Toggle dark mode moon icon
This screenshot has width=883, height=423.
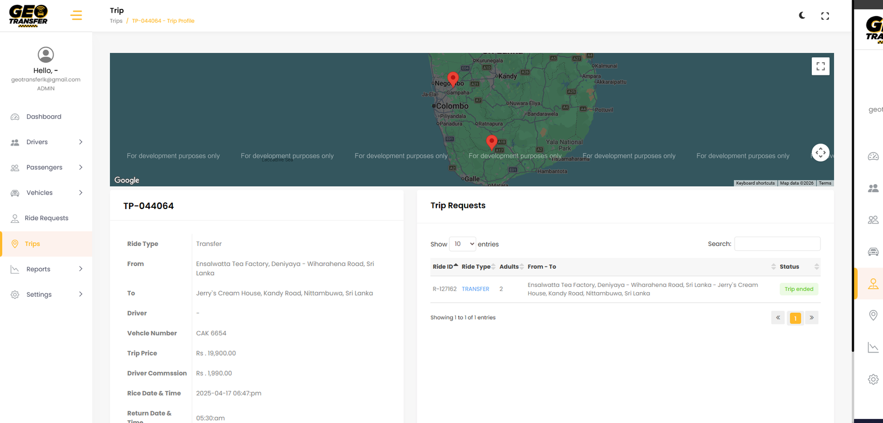[802, 15]
